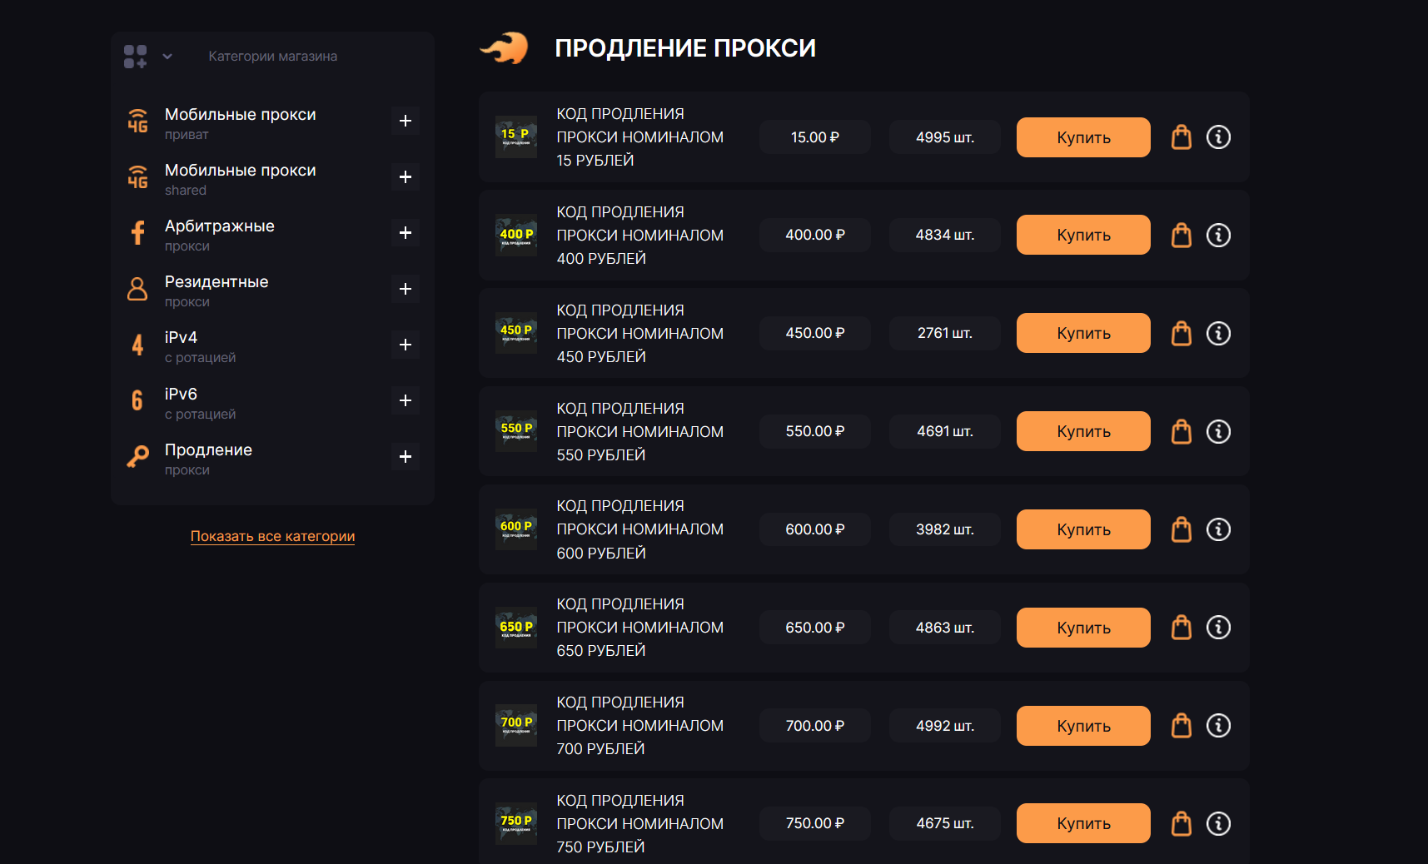Image resolution: width=1428 pixels, height=864 pixels.
Task: Expand the Продление прокси category
Action: (406, 457)
